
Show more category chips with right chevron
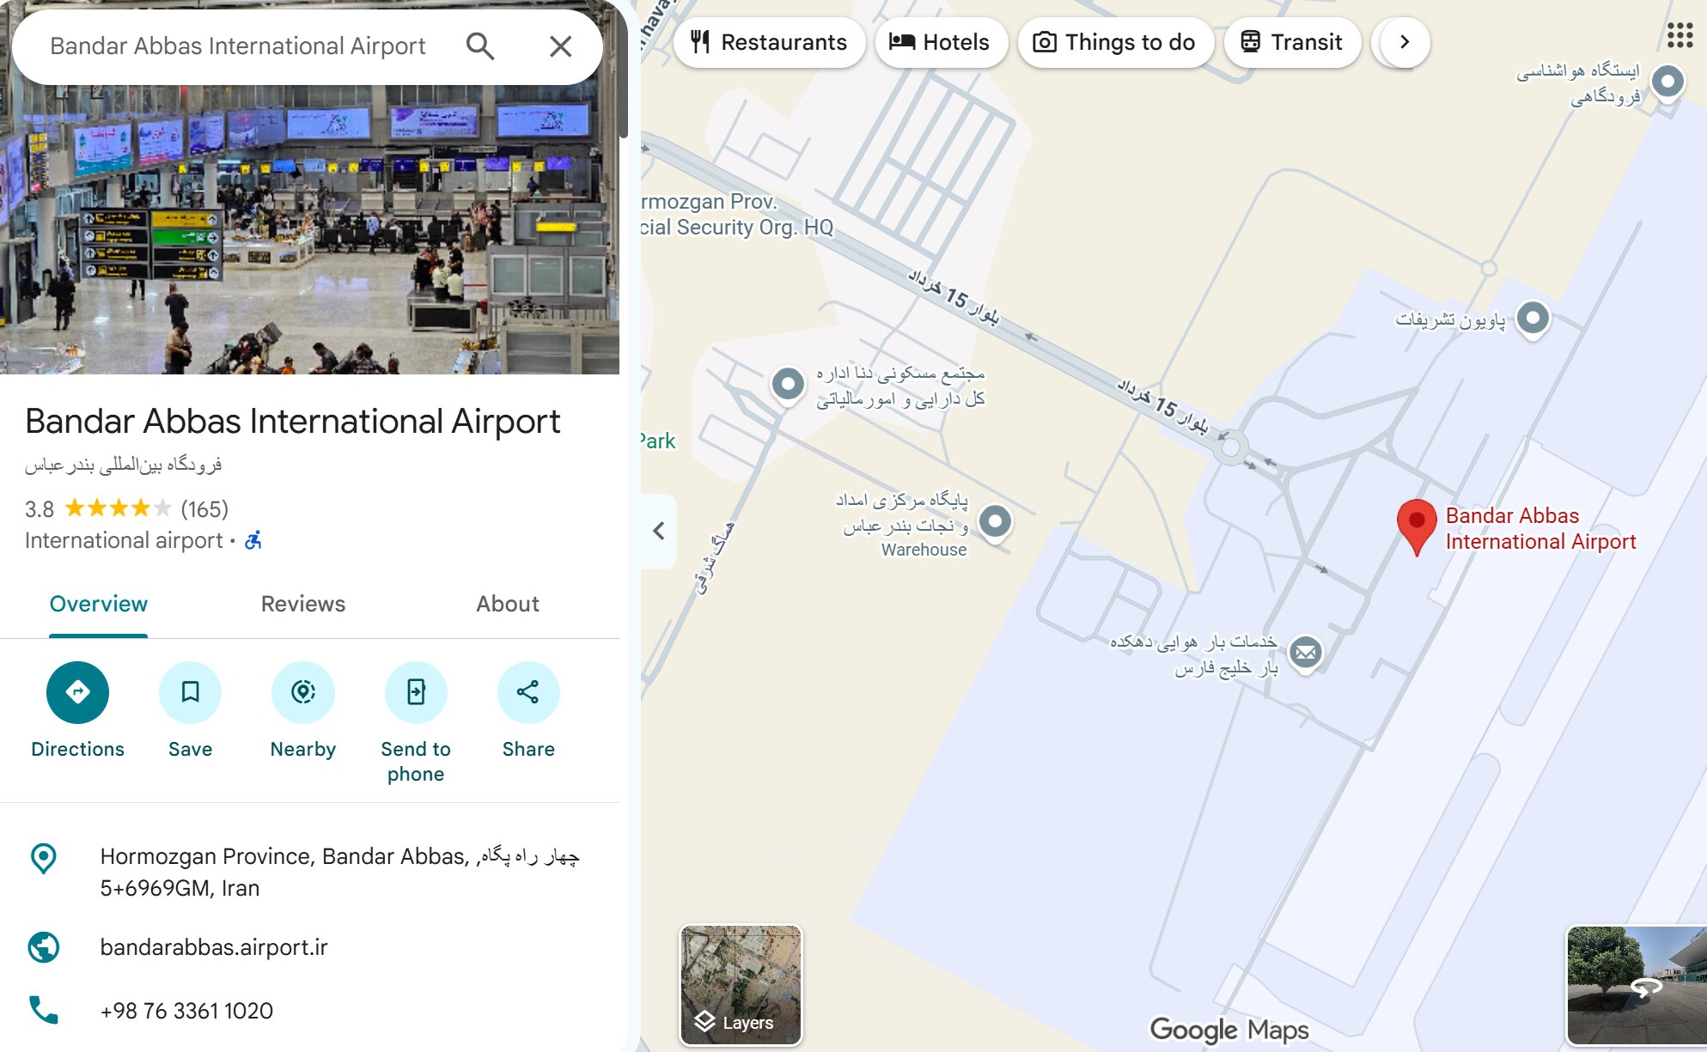1405,42
